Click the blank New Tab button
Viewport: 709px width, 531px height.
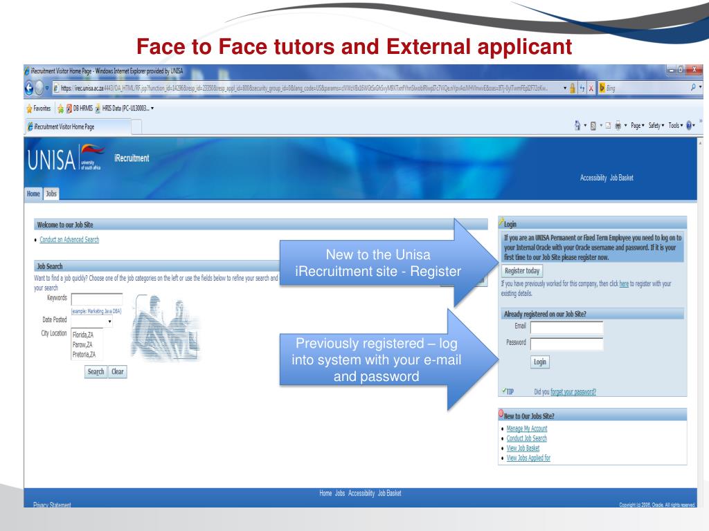[136, 127]
